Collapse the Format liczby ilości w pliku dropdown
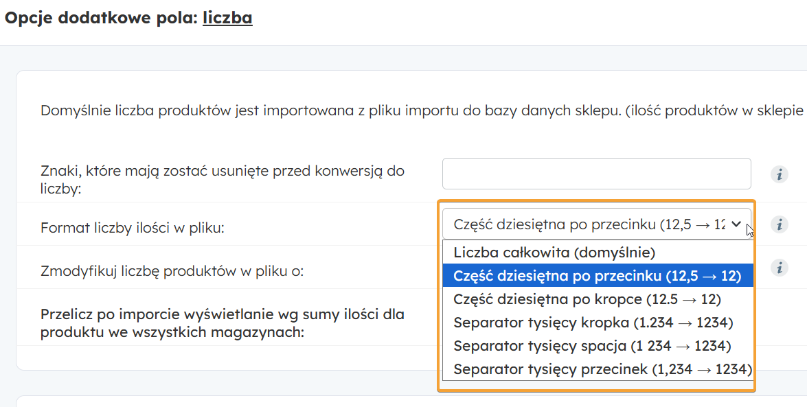 click(597, 224)
